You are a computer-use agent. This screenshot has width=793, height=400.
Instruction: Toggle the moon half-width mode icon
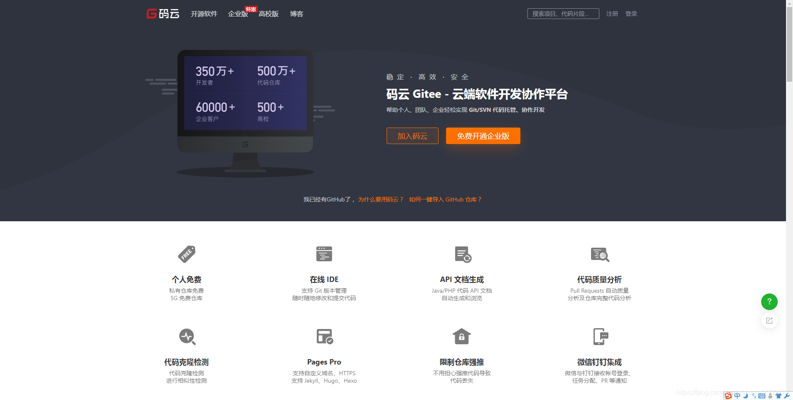point(746,395)
